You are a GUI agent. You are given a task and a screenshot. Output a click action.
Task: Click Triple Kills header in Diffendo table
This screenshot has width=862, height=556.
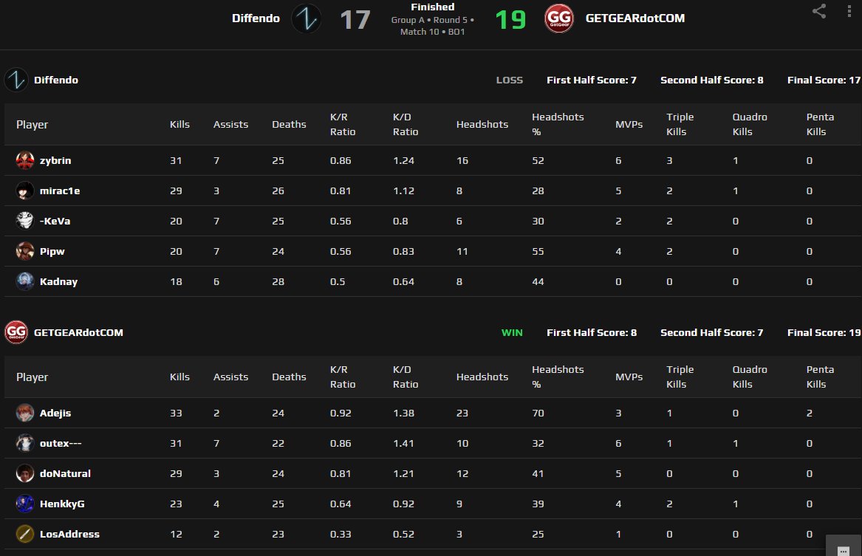point(680,124)
